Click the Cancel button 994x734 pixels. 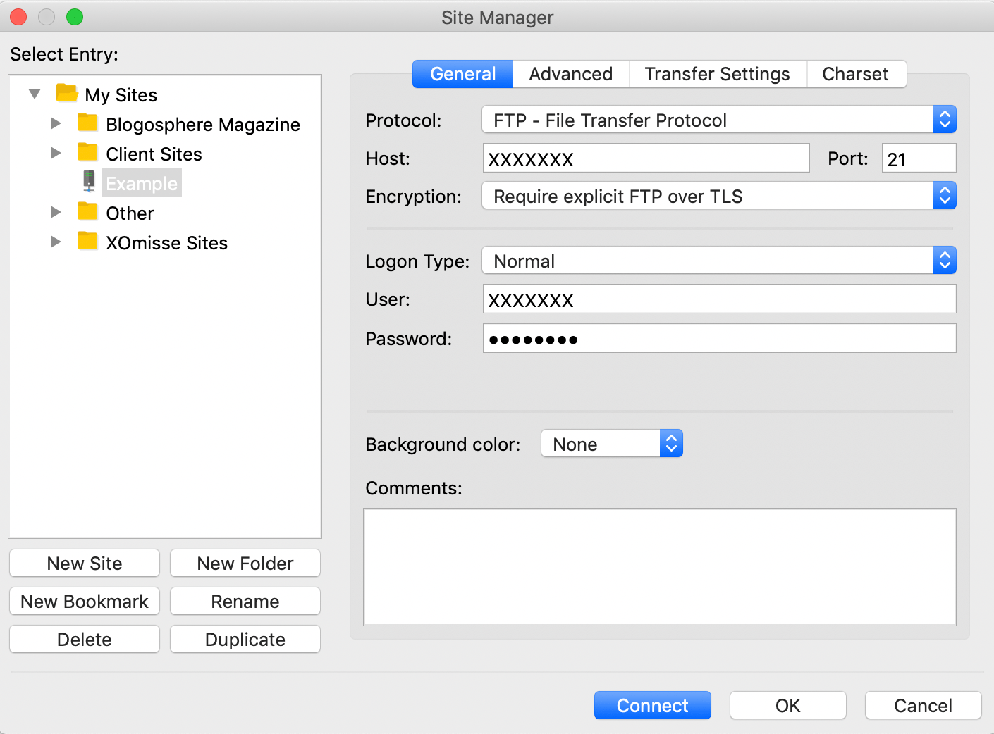924,705
